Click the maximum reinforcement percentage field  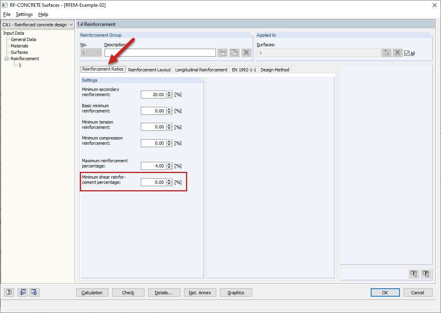tap(154, 166)
